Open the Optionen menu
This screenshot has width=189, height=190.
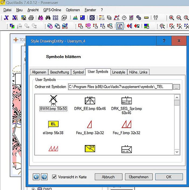[73, 10]
